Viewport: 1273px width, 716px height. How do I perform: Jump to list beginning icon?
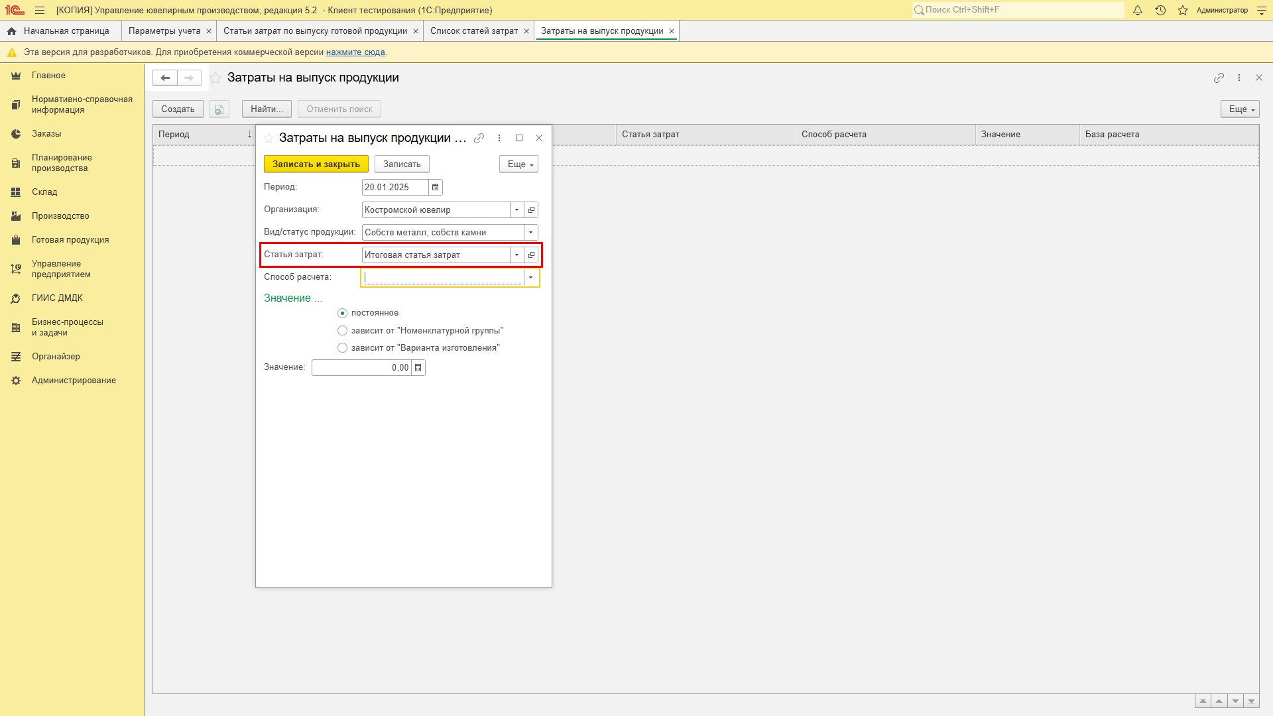point(1203,701)
